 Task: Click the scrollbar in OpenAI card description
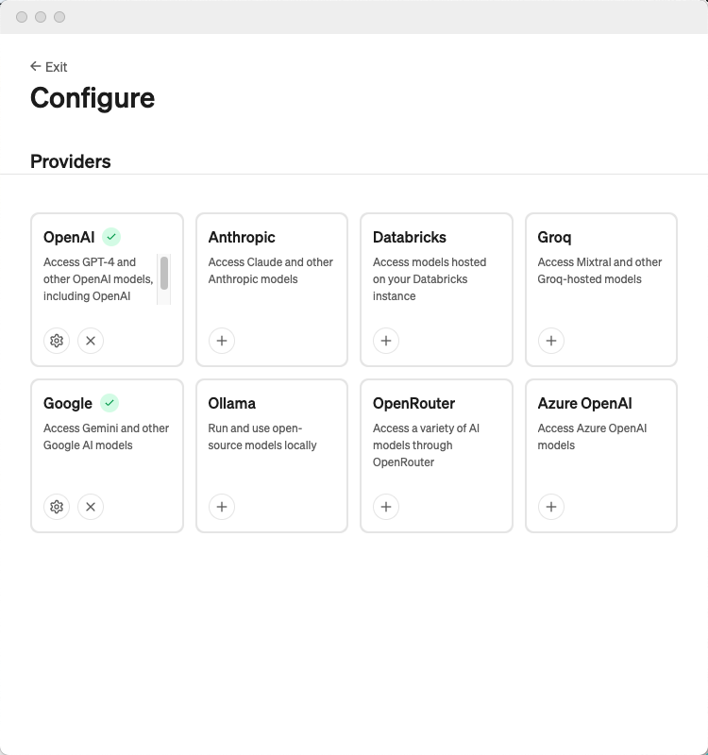coord(164,274)
